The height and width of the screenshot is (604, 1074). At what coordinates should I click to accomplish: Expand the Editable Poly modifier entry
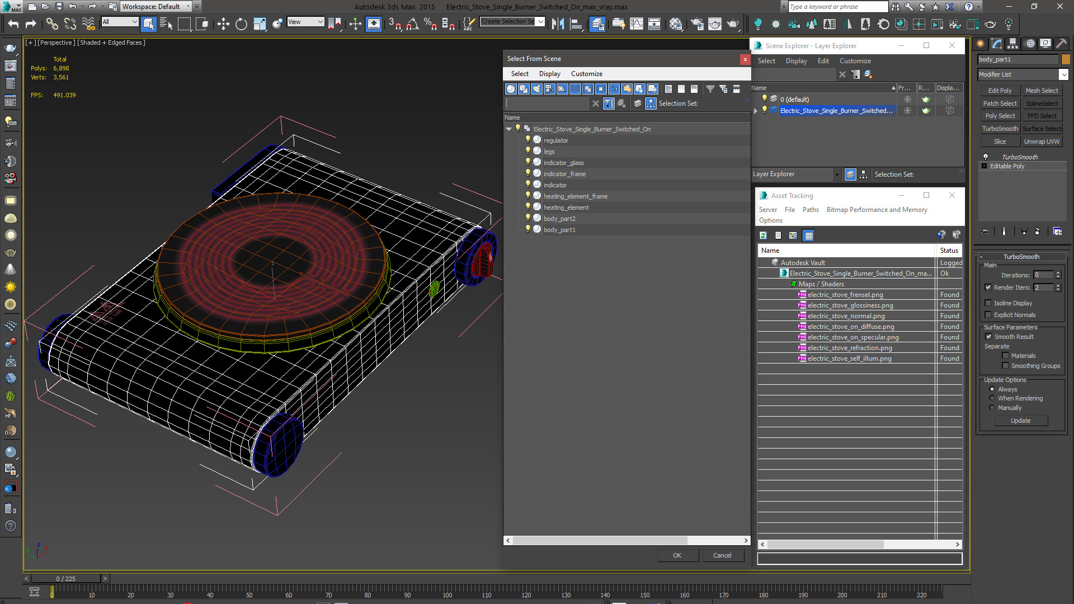click(x=984, y=166)
